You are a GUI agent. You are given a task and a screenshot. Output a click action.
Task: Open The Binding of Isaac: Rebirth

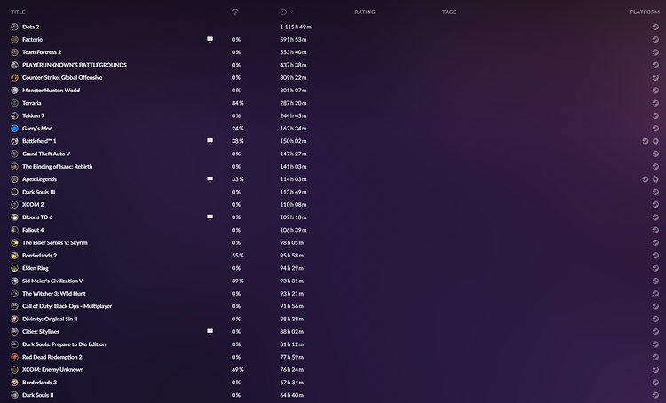[x=58, y=167]
